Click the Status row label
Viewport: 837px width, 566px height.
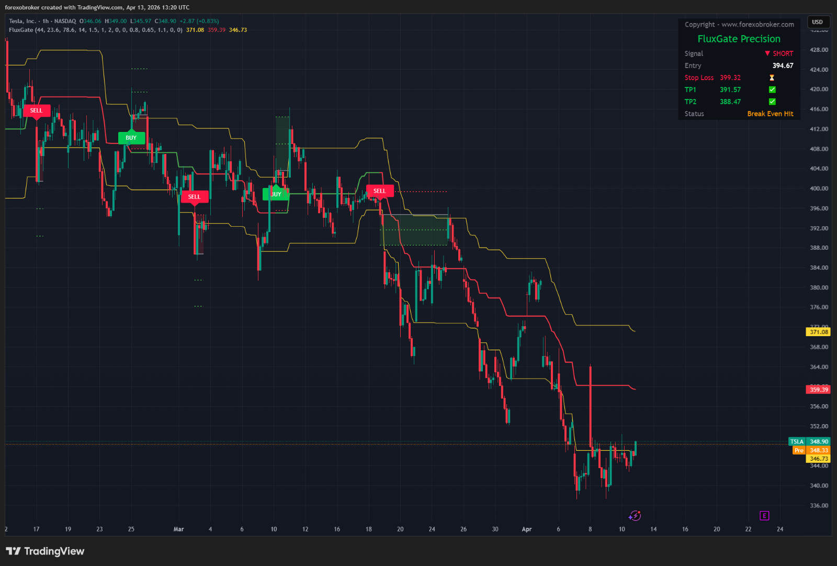[x=694, y=114]
